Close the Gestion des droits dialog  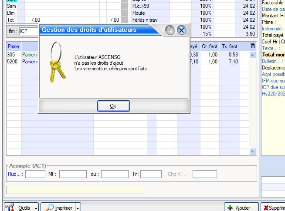tap(182, 30)
